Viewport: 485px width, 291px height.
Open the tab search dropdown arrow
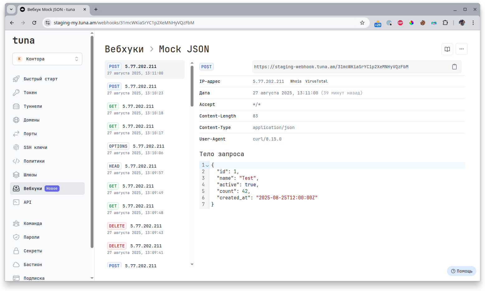11,9
